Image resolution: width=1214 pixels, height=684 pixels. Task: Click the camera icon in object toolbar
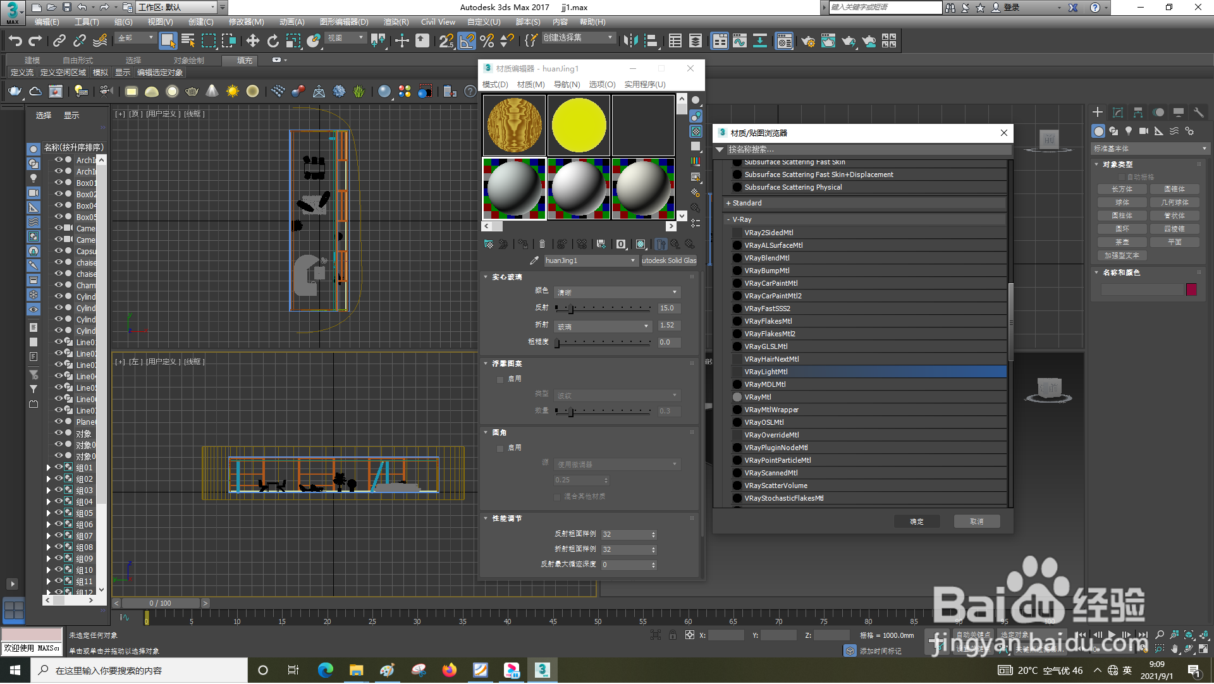[106, 92]
